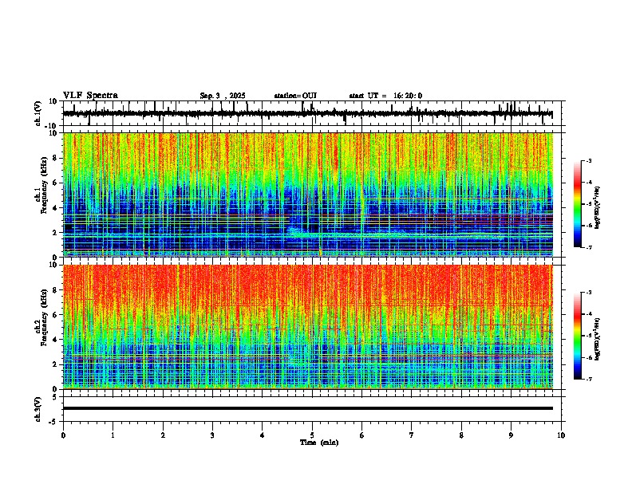
Task: Click the '4' kHz tick on ch.2 spectrogram
Action: point(57,340)
